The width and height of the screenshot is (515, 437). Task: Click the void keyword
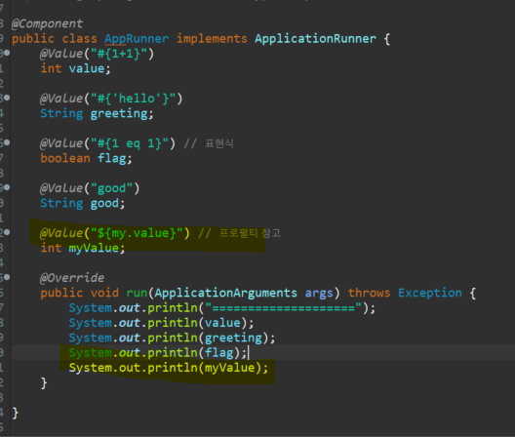pyautogui.click(x=104, y=293)
